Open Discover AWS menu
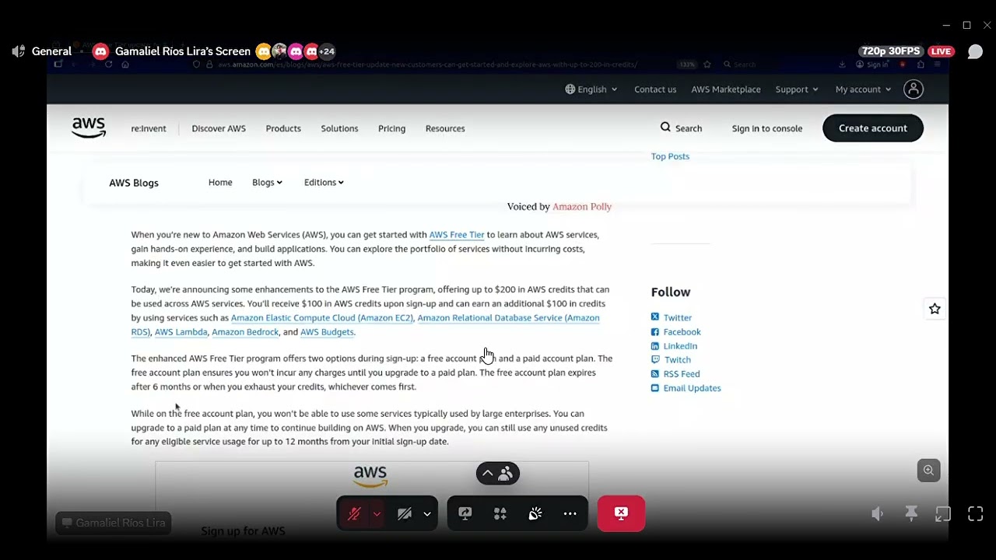Viewport: 996px width, 560px height. [x=219, y=128]
